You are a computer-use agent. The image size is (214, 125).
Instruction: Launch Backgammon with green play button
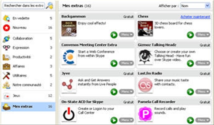click(114, 35)
